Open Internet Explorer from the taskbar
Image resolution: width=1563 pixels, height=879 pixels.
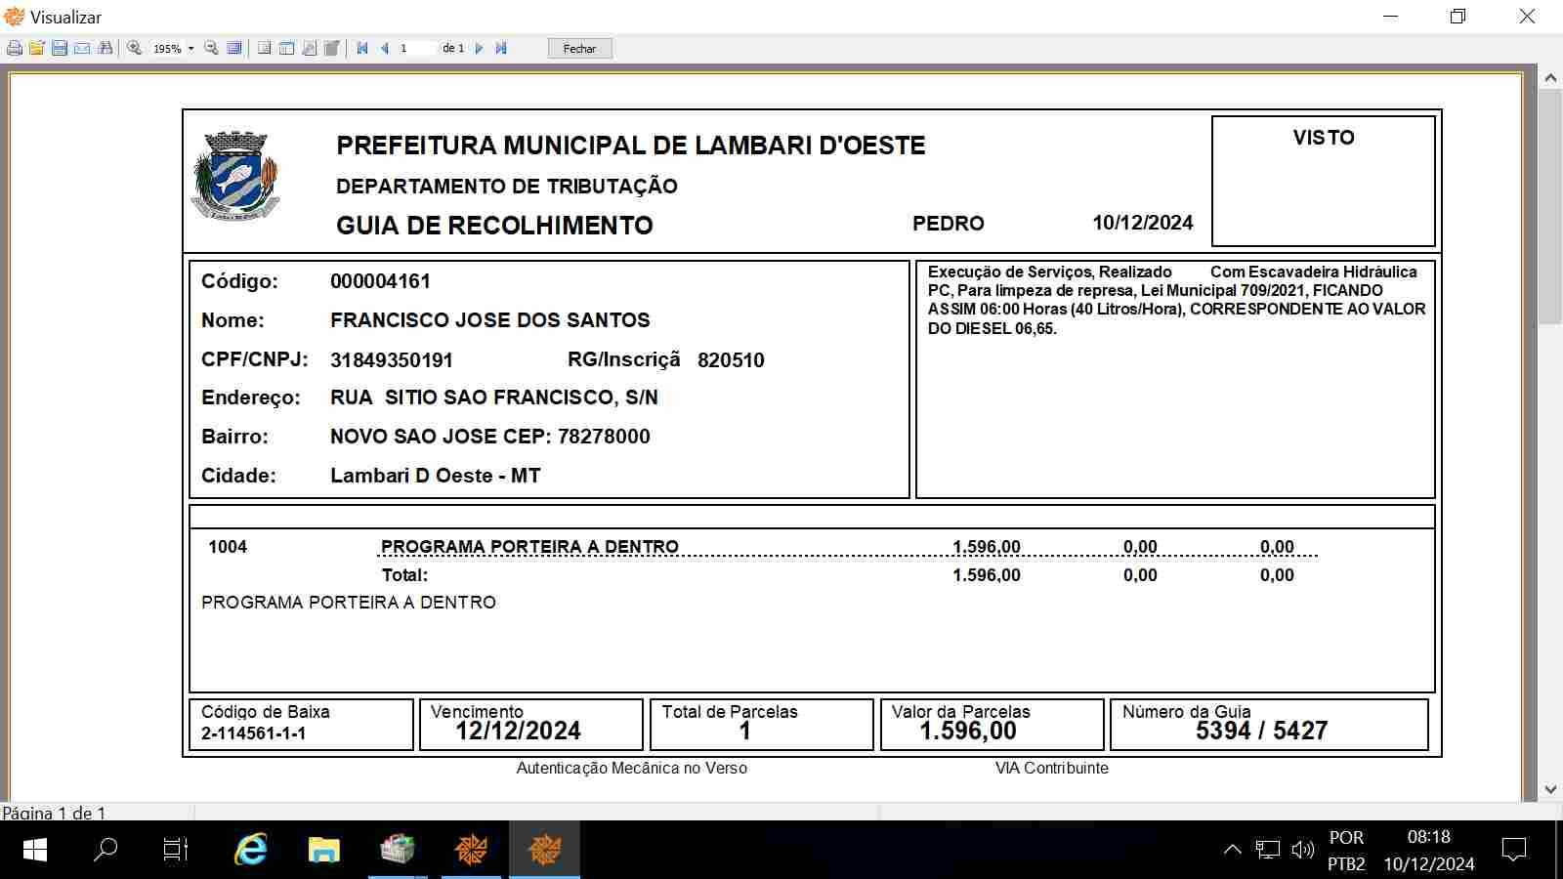pyautogui.click(x=251, y=850)
